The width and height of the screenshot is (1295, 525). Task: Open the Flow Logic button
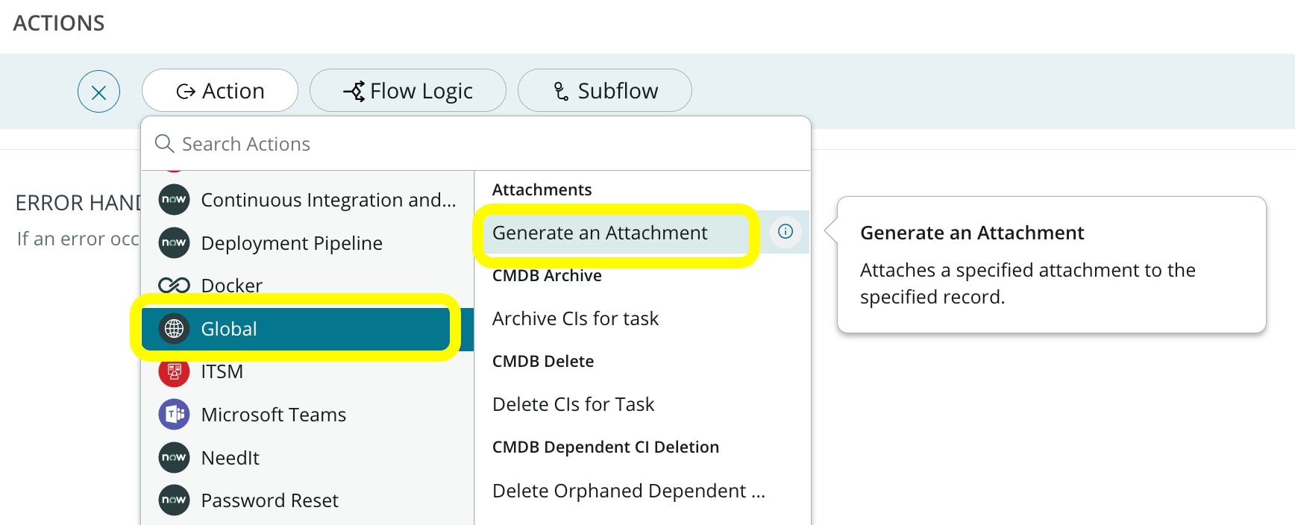coord(408,91)
